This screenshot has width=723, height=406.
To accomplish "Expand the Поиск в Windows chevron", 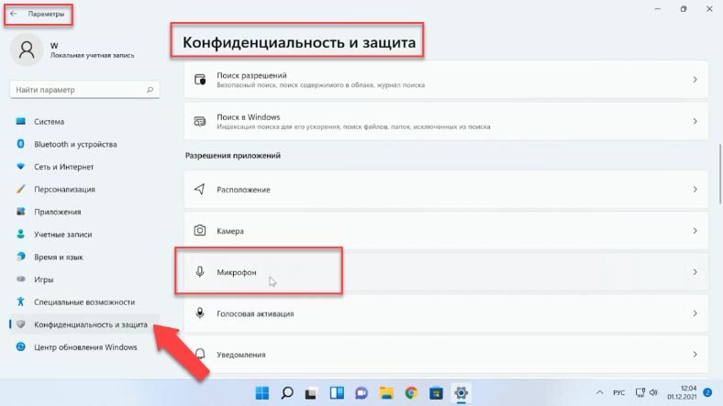I will pyautogui.click(x=695, y=121).
